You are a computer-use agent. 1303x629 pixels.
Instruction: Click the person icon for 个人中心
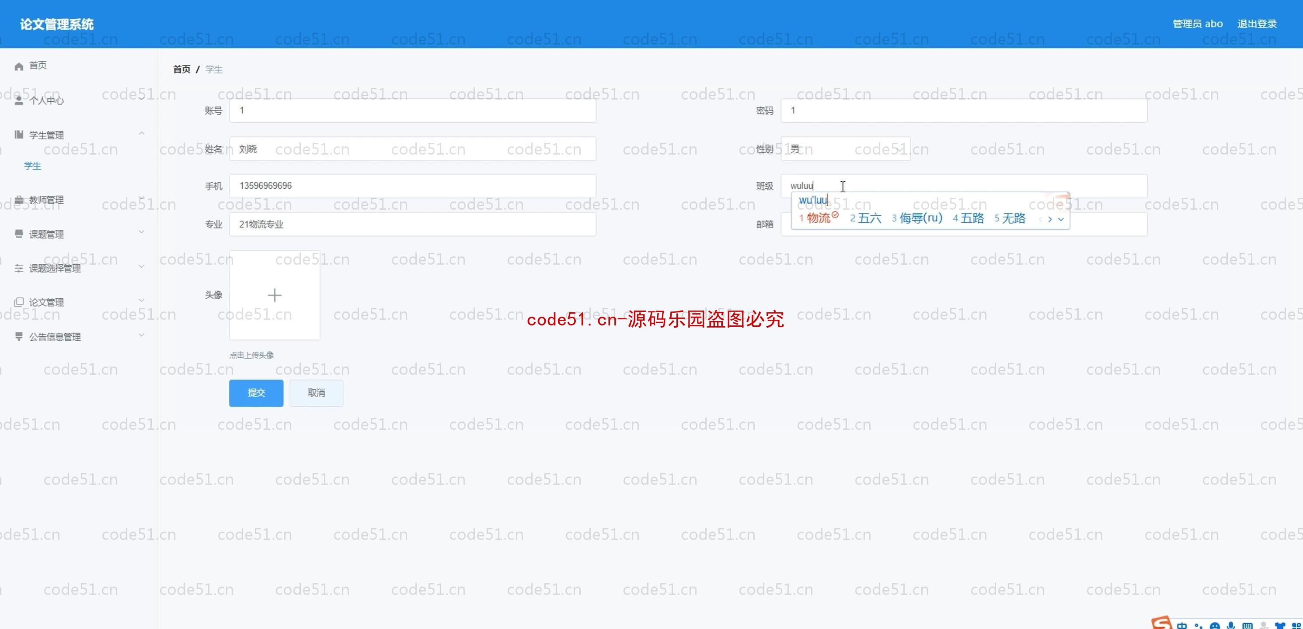(x=19, y=100)
